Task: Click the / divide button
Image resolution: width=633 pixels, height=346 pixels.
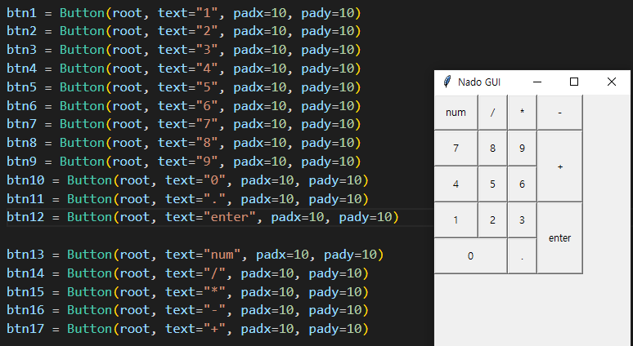Action: click(x=492, y=113)
